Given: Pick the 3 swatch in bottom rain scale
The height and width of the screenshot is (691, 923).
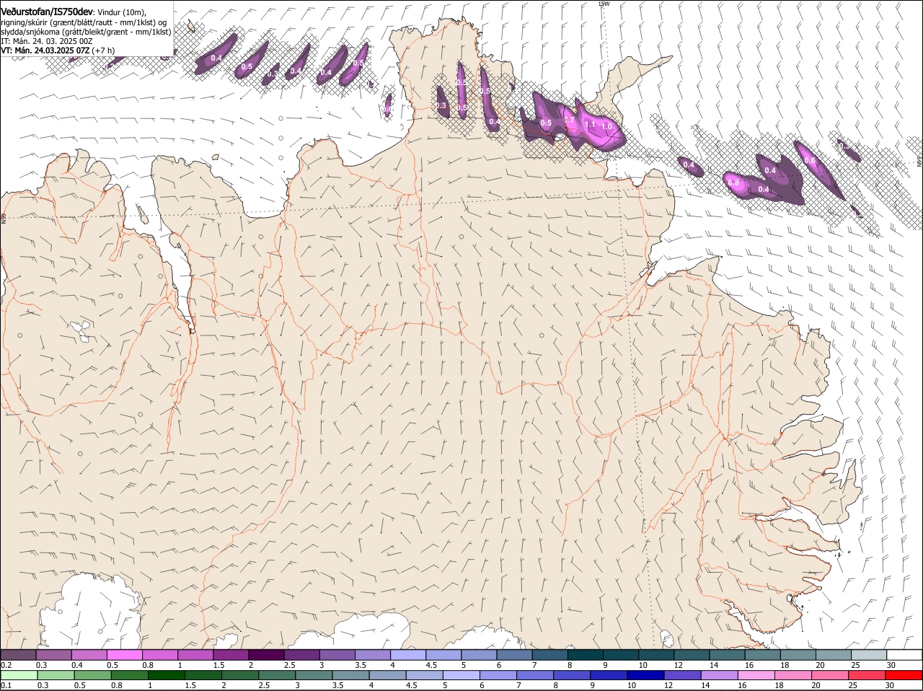Looking at the screenshot, I should tap(313, 675).
